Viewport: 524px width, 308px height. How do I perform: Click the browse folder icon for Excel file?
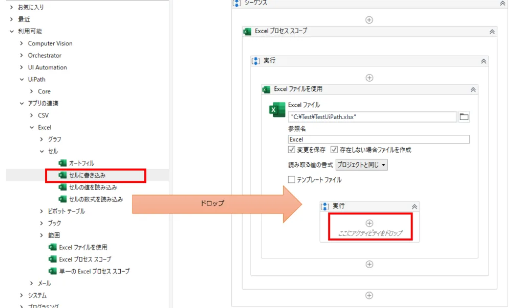(464, 116)
